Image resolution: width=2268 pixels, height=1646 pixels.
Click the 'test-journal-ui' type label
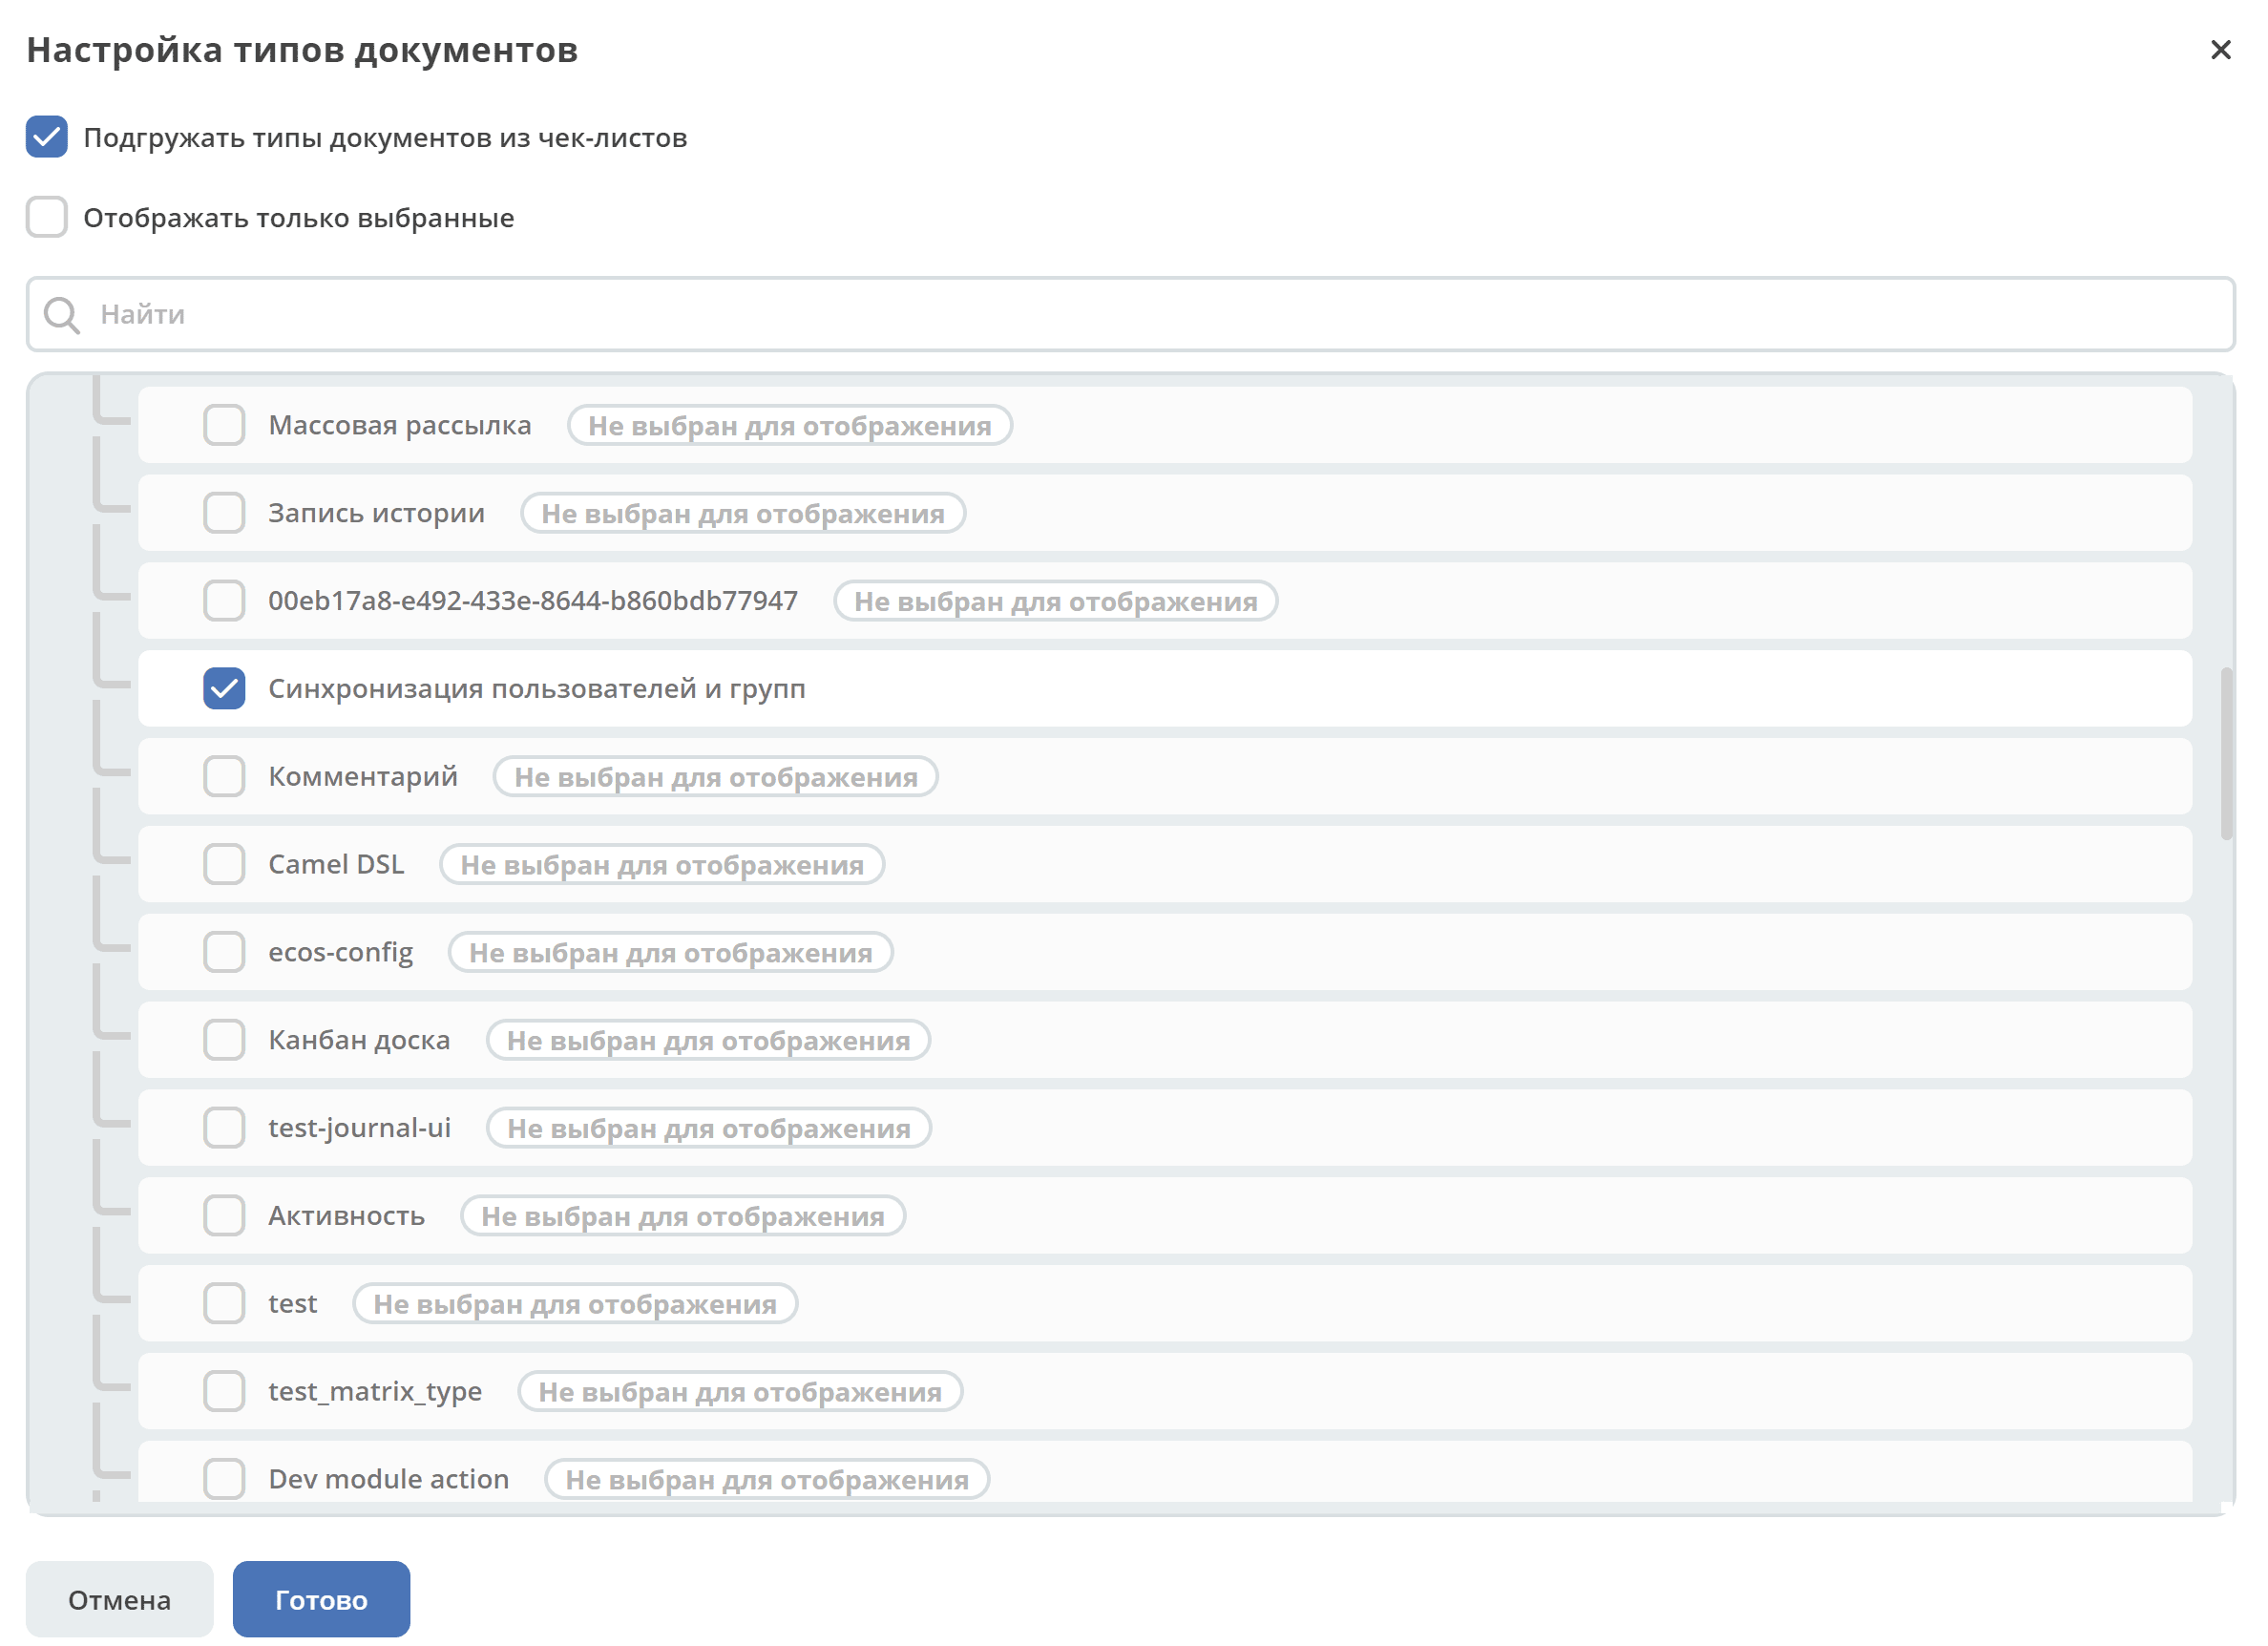tap(359, 1128)
